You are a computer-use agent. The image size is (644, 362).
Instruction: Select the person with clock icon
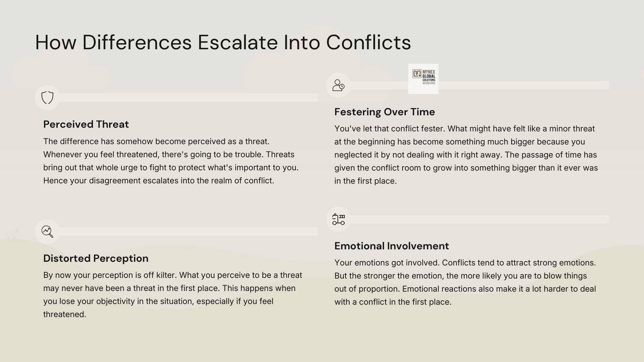[338, 85]
